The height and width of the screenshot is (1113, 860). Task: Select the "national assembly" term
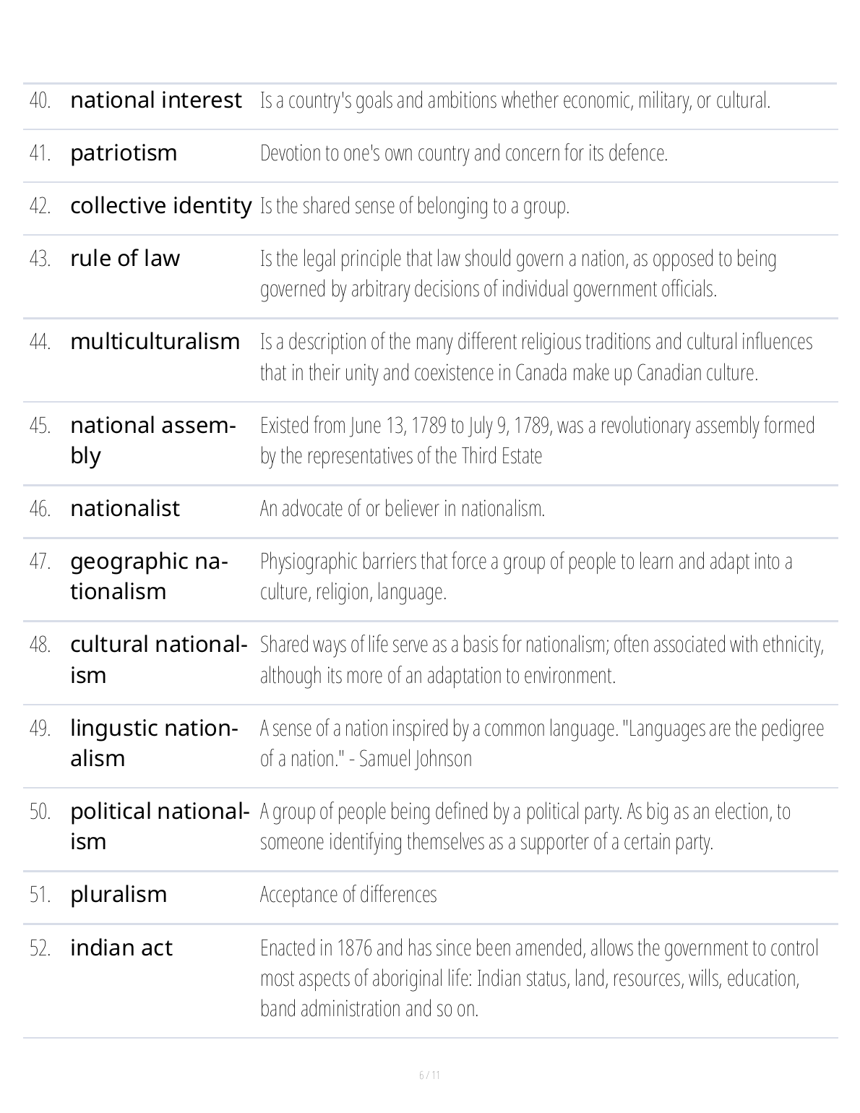pos(152,440)
